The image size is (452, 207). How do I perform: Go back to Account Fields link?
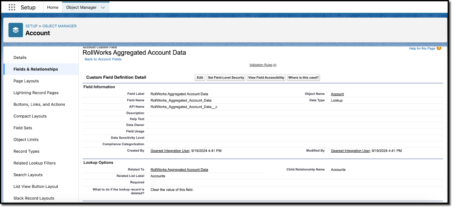[103, 59]
